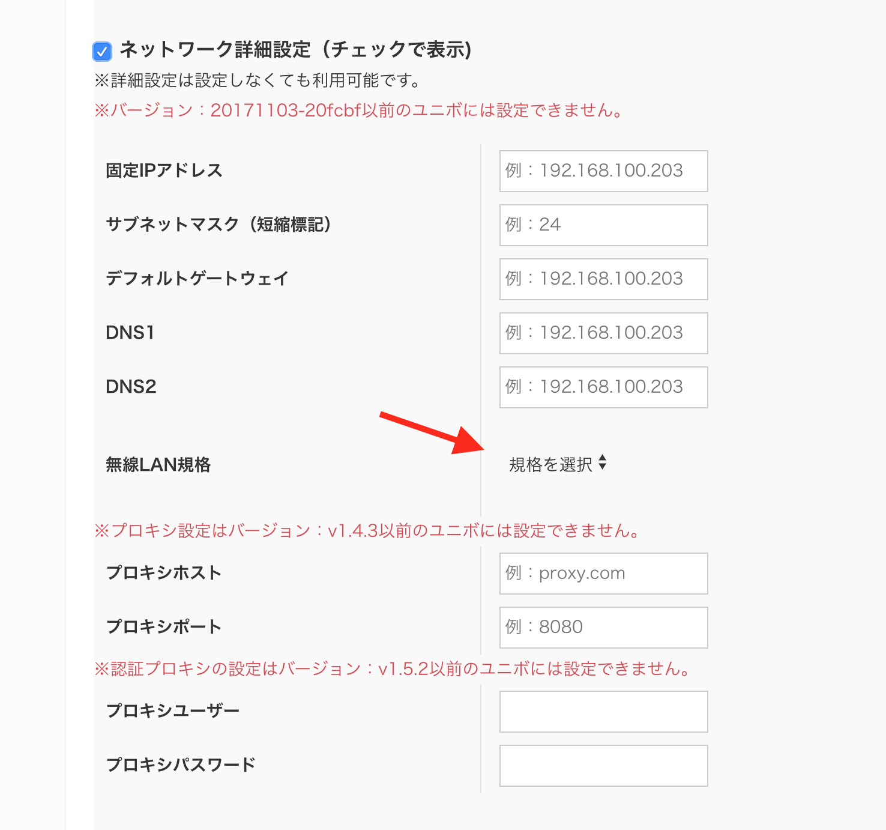
Task: Select the デフォルトゲートウェイ text box
Action: [604, 279]
